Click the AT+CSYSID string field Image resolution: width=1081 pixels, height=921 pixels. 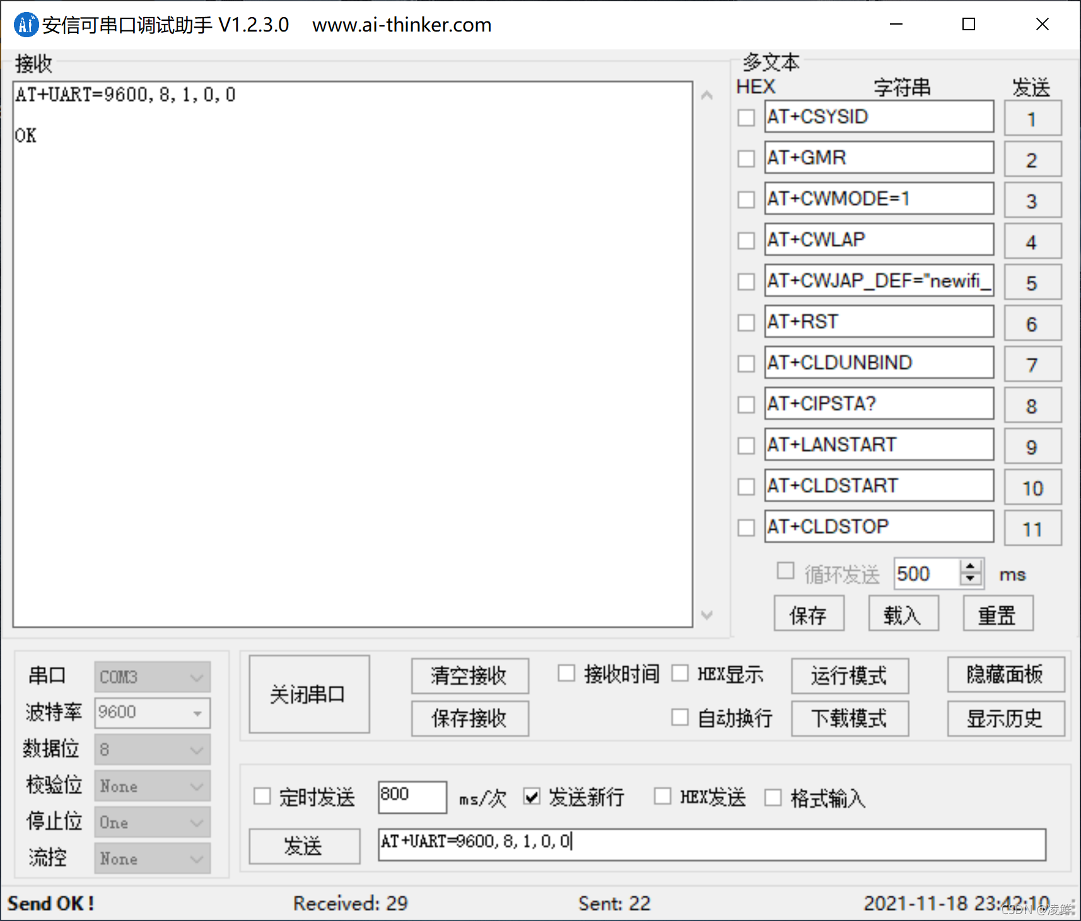[x=879, y=116]
